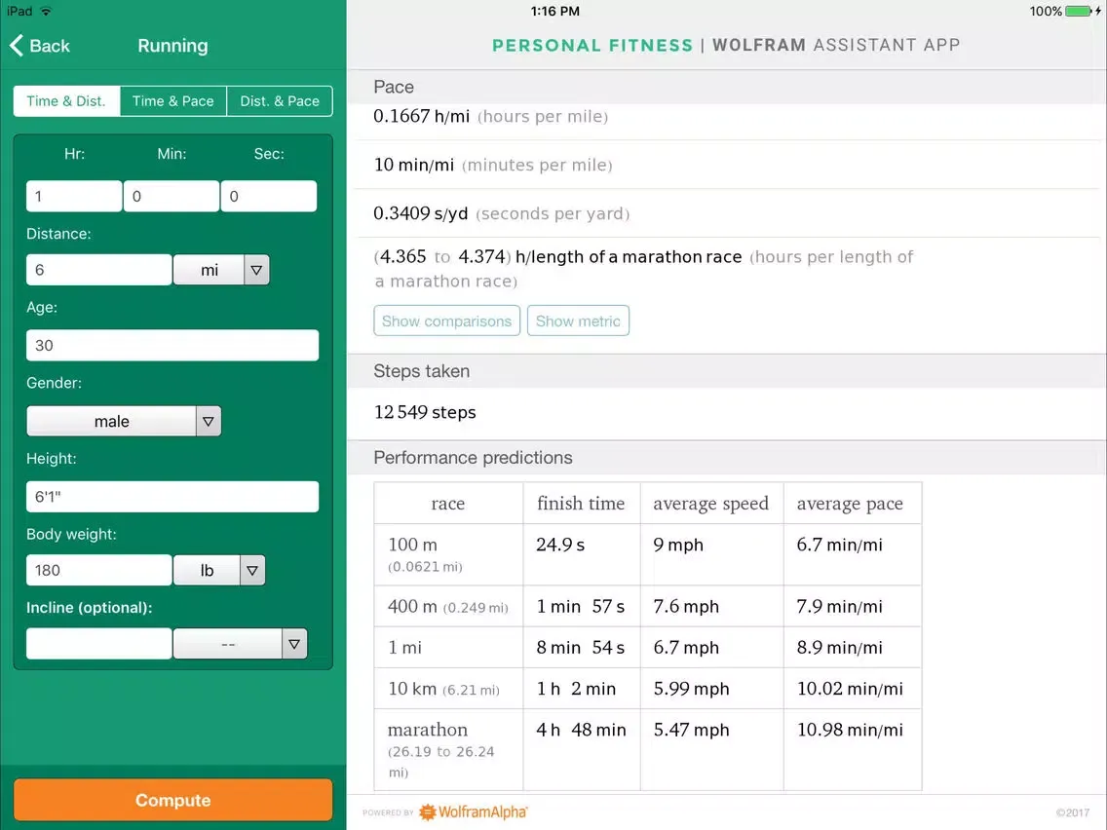Screen dimensions: 1107x830
Task: Tap the Wi-Fi icon in status bar
Action: (x=47, y=12)
